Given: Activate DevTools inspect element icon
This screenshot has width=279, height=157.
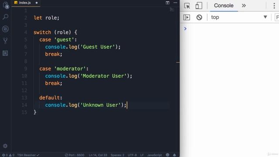Looking at the screenshot, I should point(187,6).
